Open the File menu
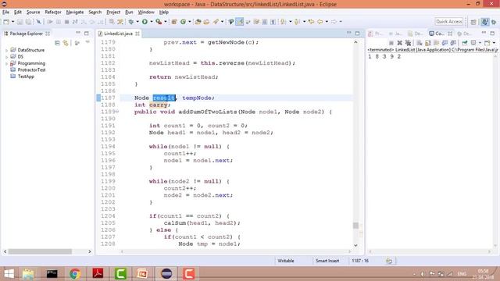This screenshot has height=281, width=500. pyautogui.click(x=5, y=12)
